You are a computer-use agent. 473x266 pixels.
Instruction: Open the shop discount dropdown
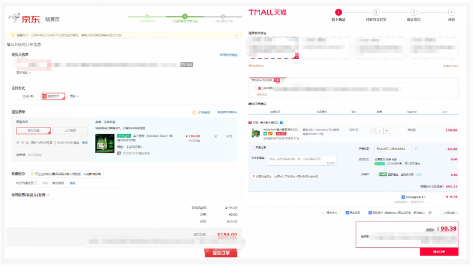point(393,149)
